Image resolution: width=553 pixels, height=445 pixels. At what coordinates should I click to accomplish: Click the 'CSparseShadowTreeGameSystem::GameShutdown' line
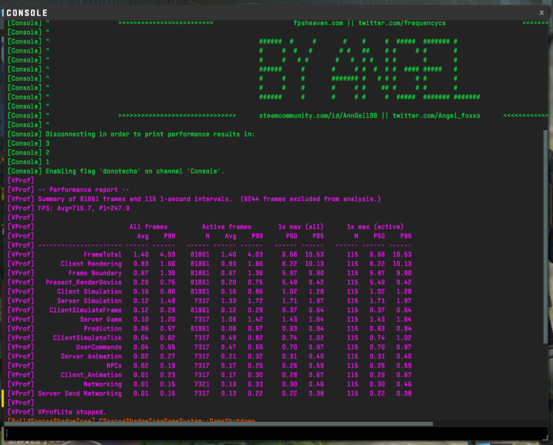tap(177, 420)
